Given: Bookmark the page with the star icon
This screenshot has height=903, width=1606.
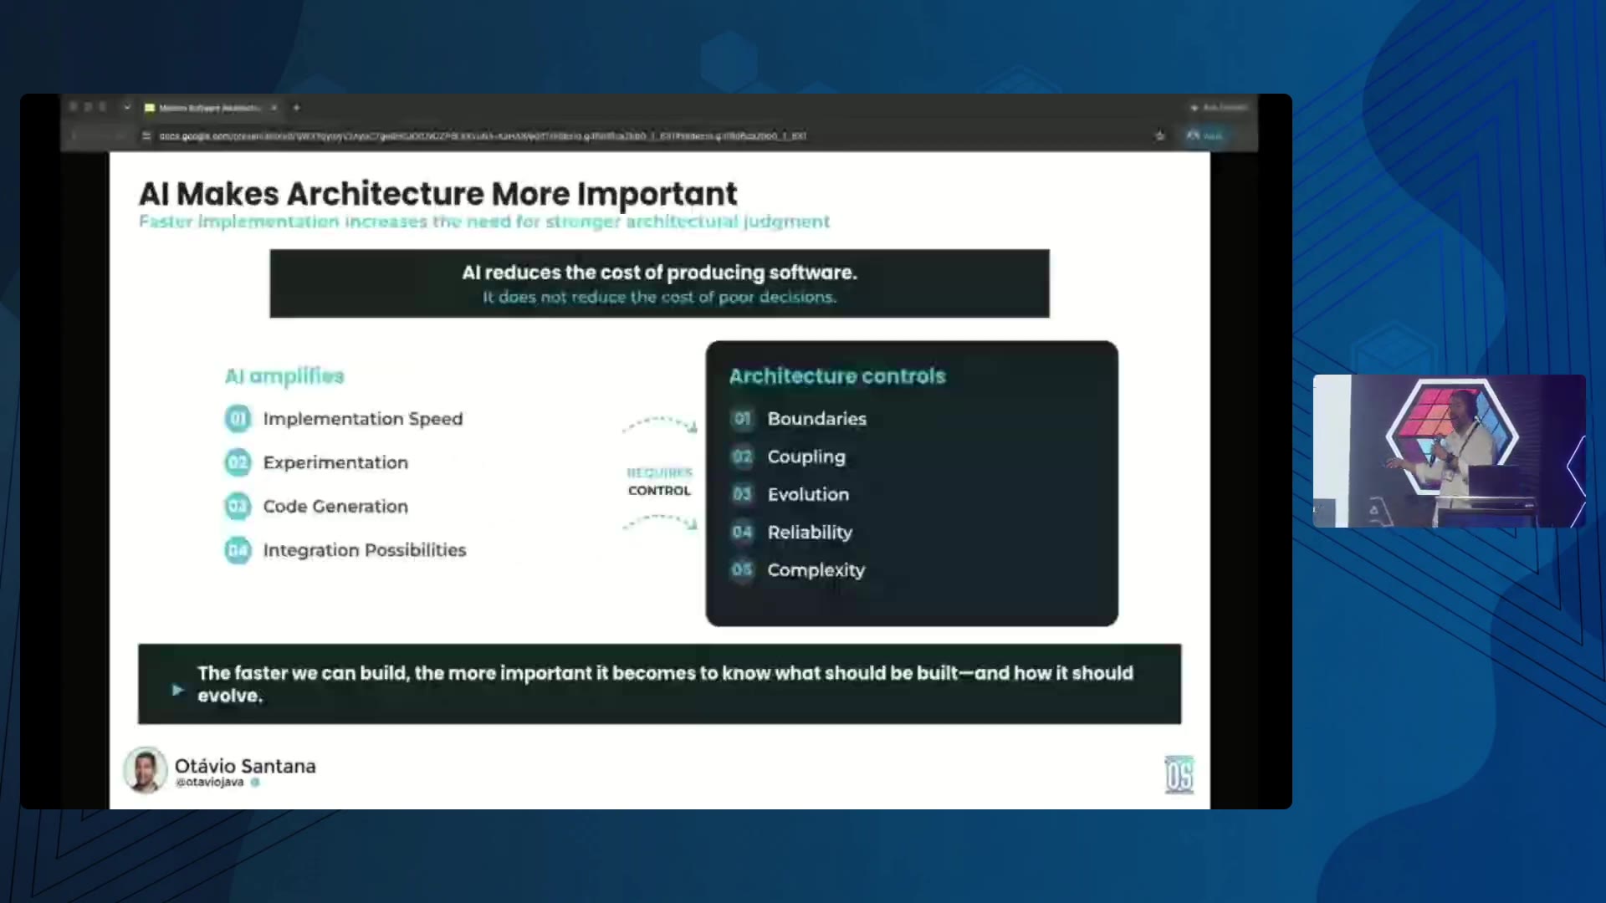Looking at the screenshot, I should [1159, 135].
